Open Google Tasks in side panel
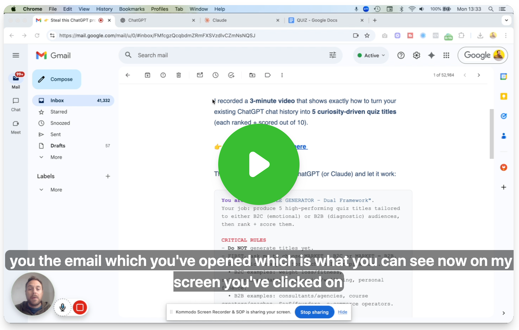519x330 pixels. pos(503,116)
